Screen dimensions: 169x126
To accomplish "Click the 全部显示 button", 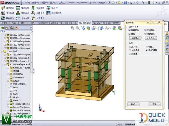I will [x=135, y=38].
